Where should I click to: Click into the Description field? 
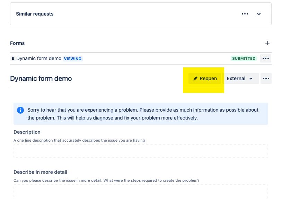tap(141, 151)
